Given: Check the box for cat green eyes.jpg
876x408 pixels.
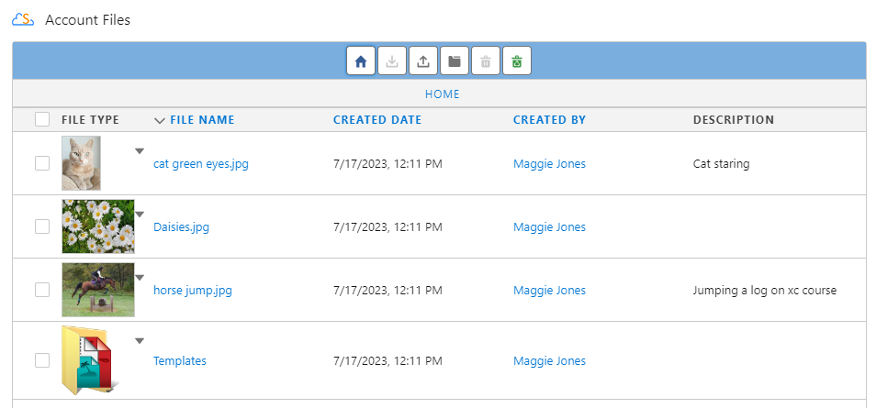Looking at the screenshot, I should pyautogui.click(x=42, y=163).
